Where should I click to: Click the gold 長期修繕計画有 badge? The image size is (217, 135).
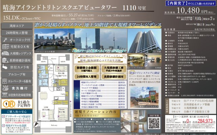[x=113, y=77]
